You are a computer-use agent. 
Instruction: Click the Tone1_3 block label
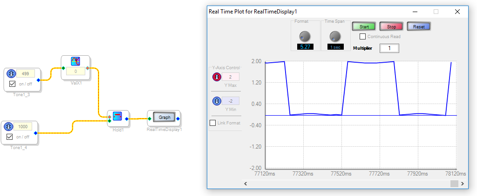21,95
